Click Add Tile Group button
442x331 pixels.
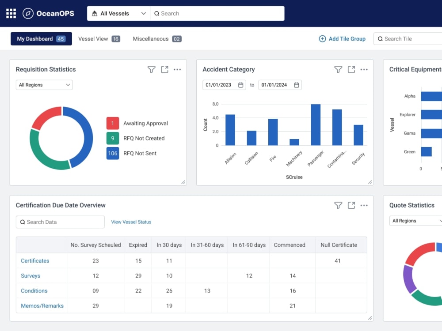point(342,39)
